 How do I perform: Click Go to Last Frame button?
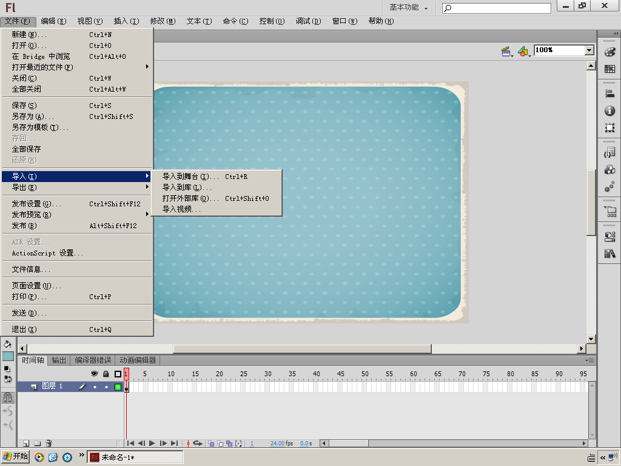tap(174, 444)
